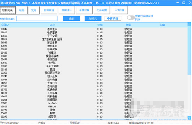Click the 余额:0 status entry

pos(42,123)
